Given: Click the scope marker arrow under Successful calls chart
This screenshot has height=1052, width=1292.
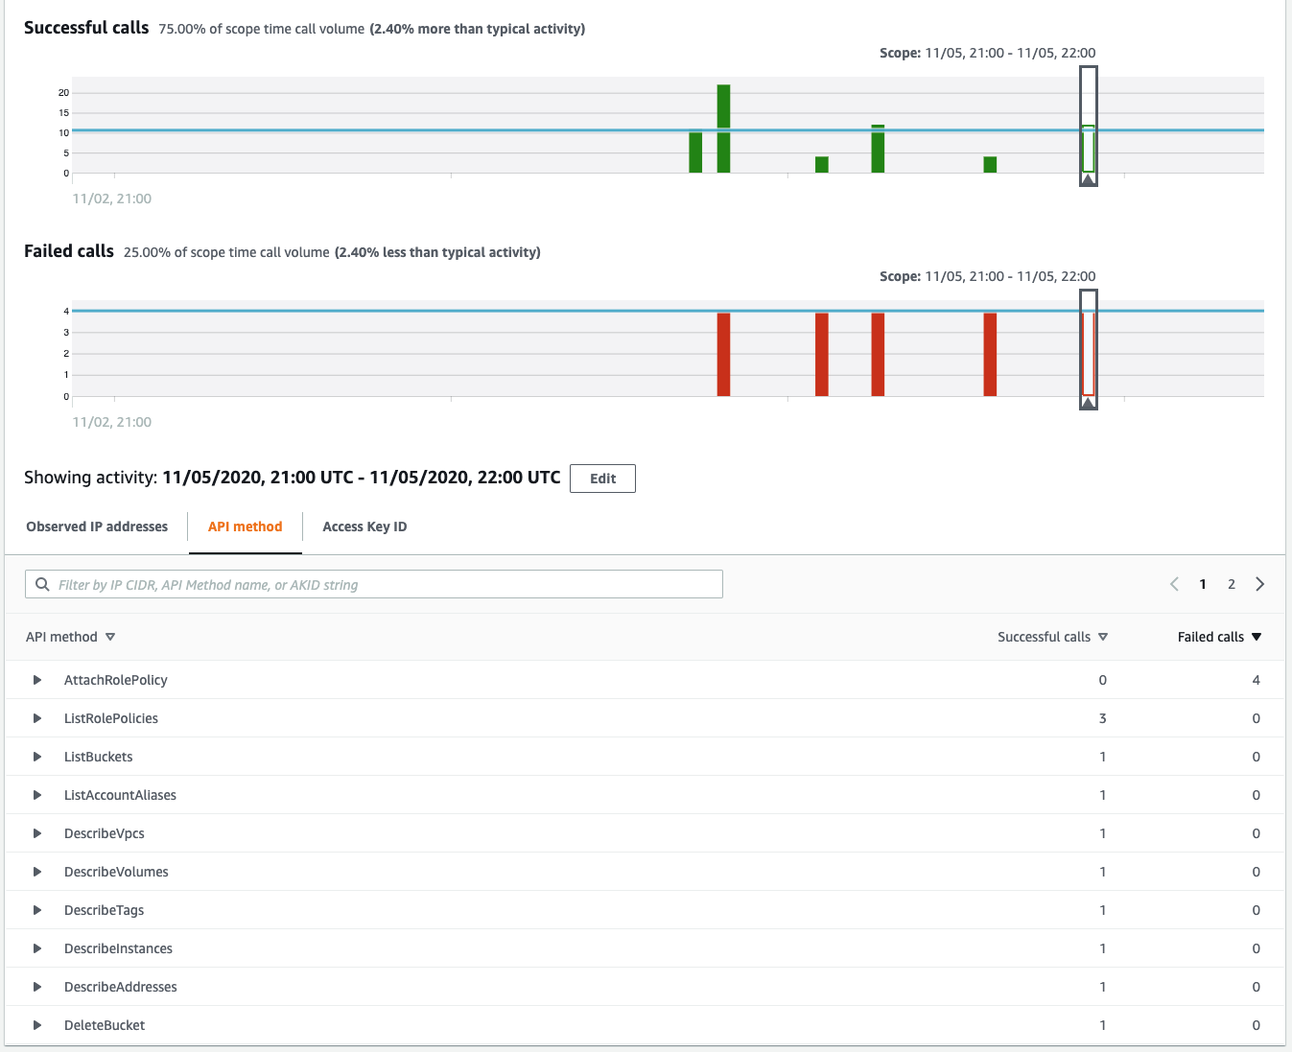Looking at the screenshot, I should [1089, 178].
